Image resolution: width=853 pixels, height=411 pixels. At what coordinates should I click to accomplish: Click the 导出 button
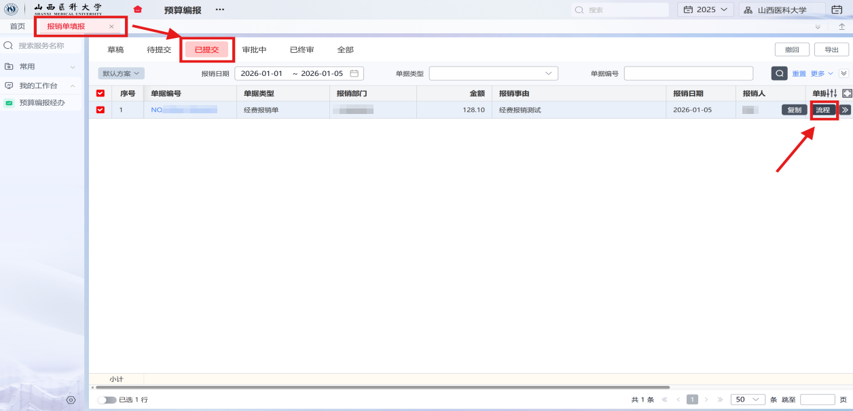(x=831, y=50)
